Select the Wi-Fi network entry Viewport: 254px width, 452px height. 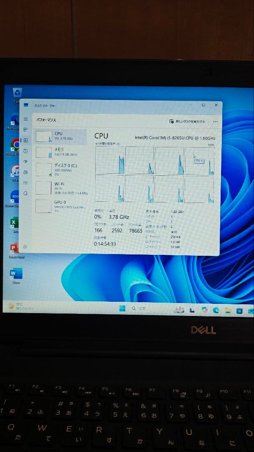tap(61, 188)
